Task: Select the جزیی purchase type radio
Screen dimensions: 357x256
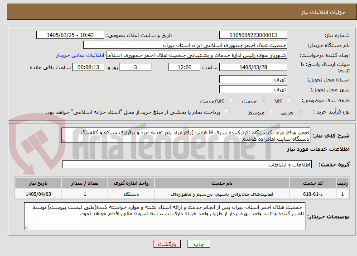Action: click(x=300, y=111)
